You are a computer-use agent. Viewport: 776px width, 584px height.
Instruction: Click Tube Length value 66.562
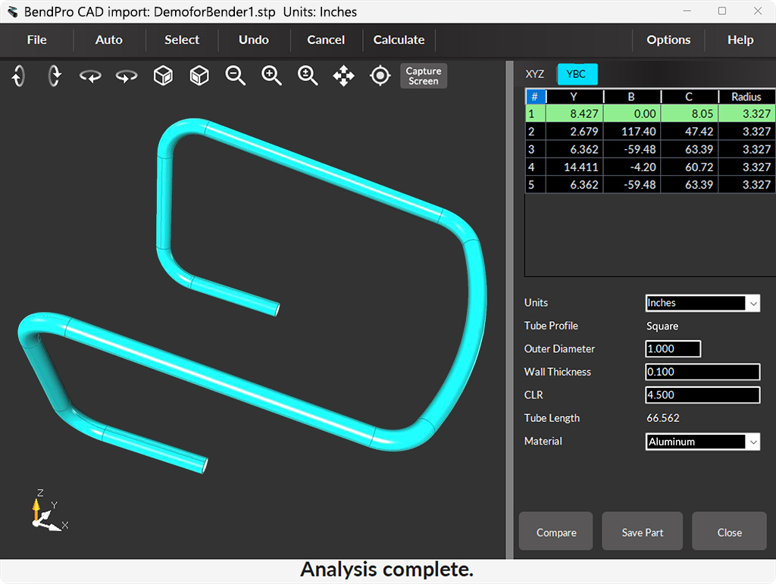pos(662,418)
